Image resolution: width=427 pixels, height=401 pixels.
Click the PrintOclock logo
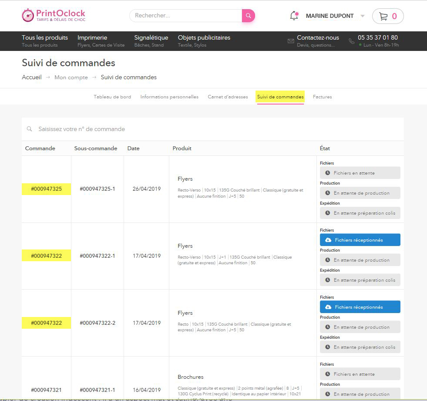pos(54,15)
